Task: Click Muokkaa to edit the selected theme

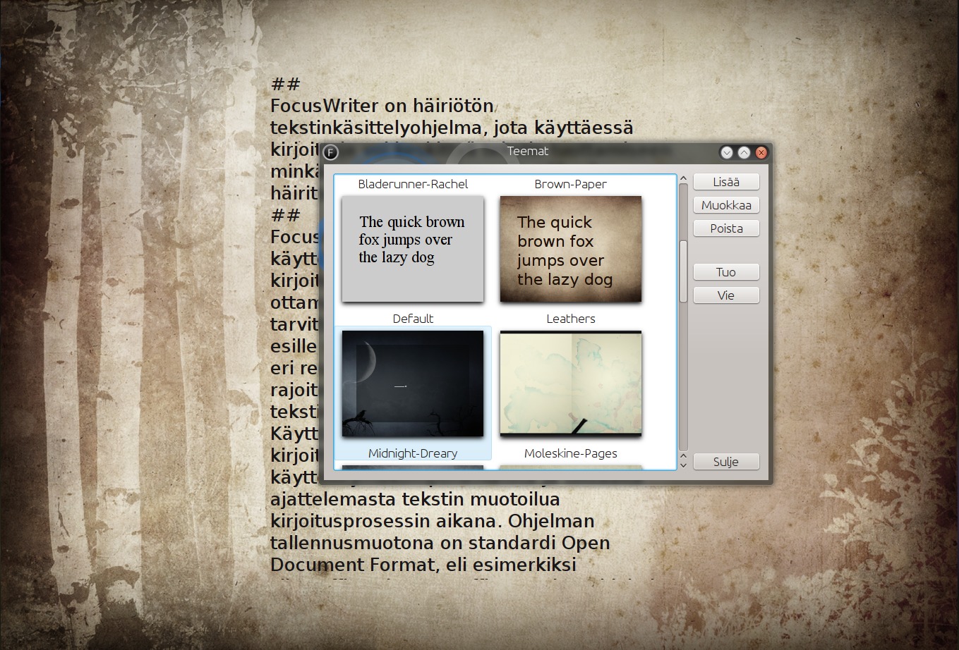Action: [726, 205]
